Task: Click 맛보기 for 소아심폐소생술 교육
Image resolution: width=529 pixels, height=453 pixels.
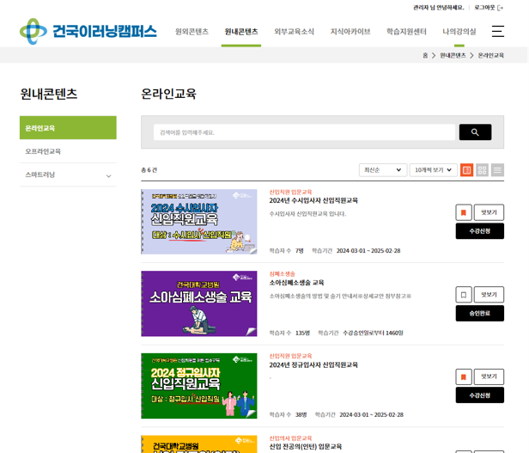Action: click(x=489, y=295)
